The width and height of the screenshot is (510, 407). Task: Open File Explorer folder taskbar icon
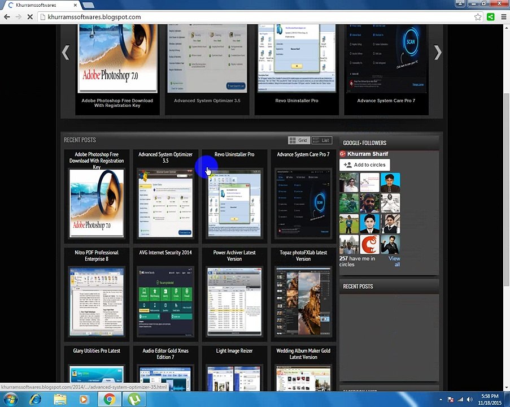click(60, 399)
